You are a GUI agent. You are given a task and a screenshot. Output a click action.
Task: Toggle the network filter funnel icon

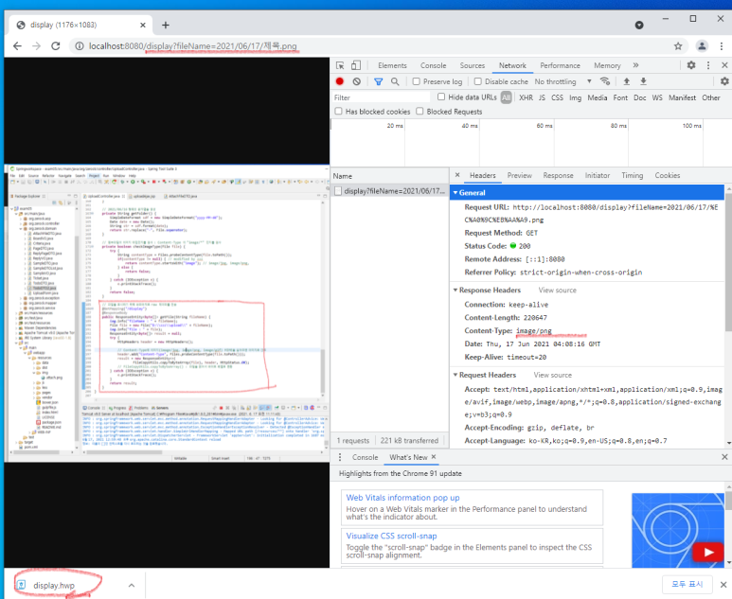pyautogui.click(x=378, y=81)
